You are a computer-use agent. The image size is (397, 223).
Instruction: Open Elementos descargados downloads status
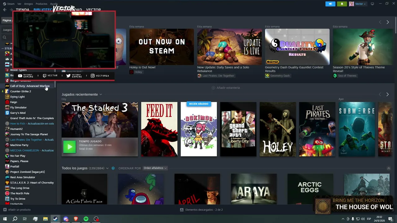(x=201, y=210)
